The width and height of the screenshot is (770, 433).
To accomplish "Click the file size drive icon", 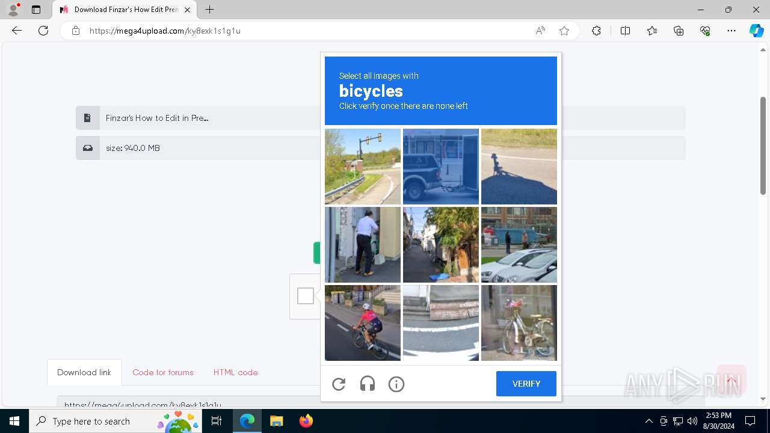I will coord(87,148).
